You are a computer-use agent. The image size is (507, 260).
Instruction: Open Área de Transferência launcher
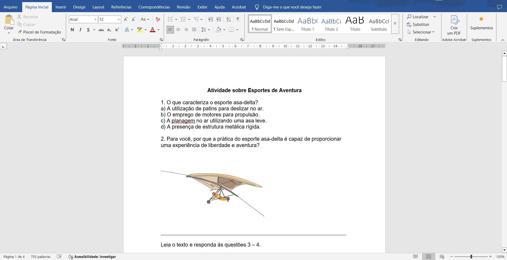click(x=63, y=40)
